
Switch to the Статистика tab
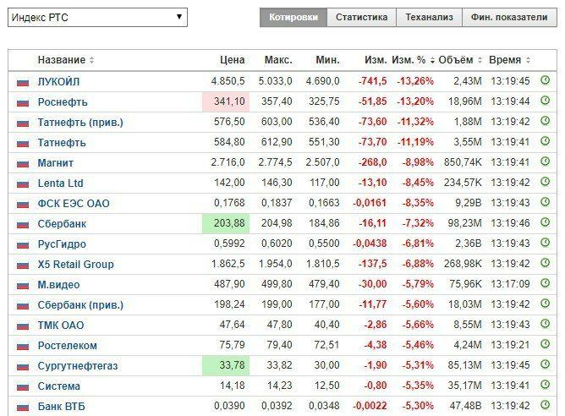tap(361, 17)
